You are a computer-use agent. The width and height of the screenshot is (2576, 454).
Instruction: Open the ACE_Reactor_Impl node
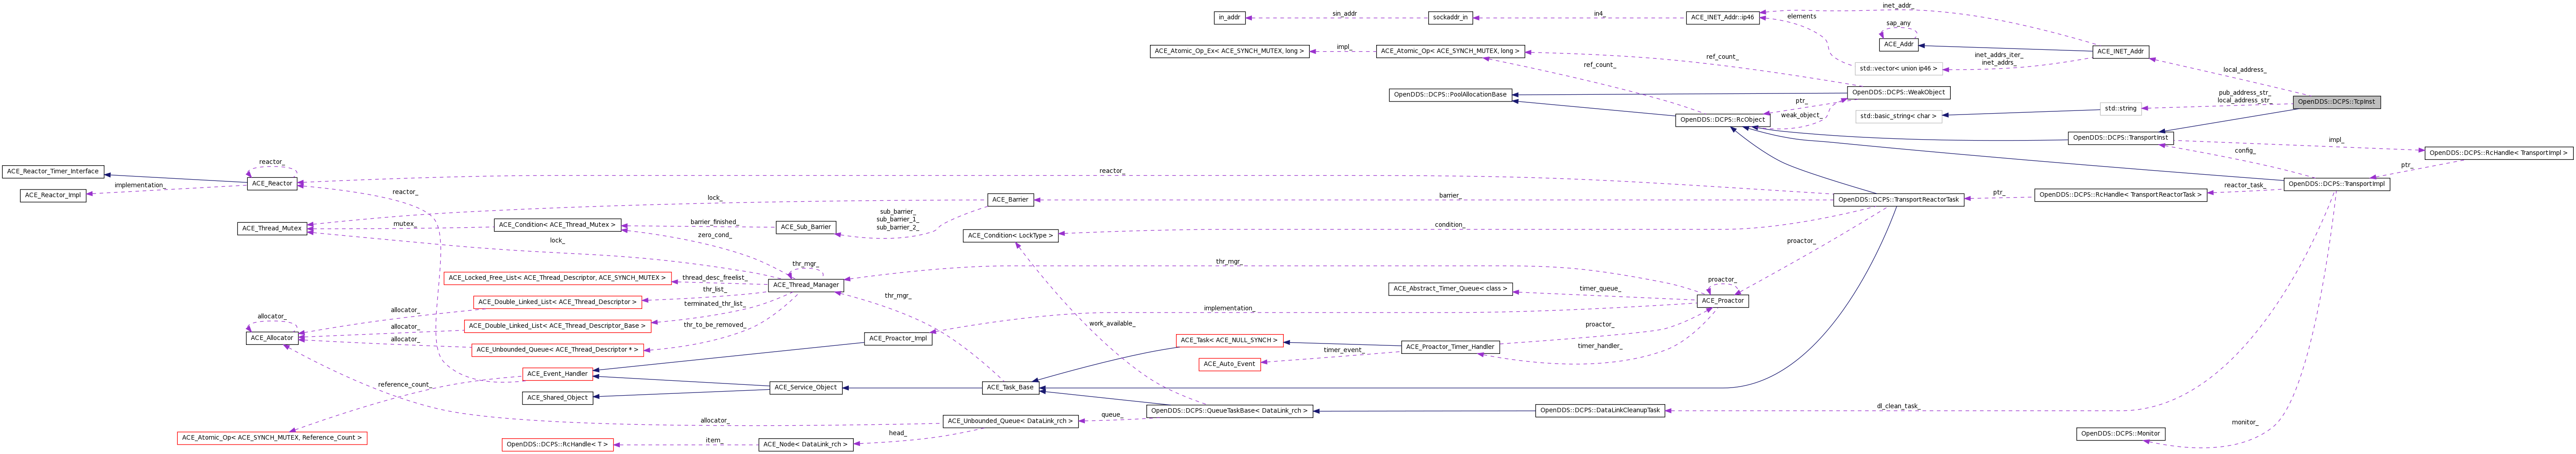click(53, 196)
